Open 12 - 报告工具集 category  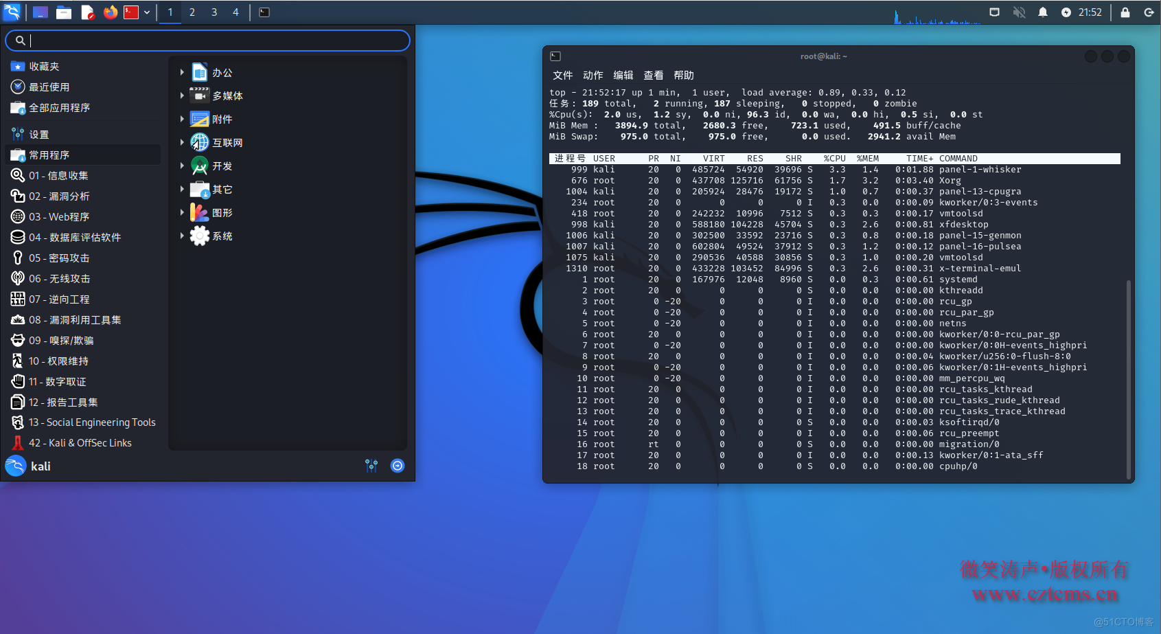click(x=82, y=403)
